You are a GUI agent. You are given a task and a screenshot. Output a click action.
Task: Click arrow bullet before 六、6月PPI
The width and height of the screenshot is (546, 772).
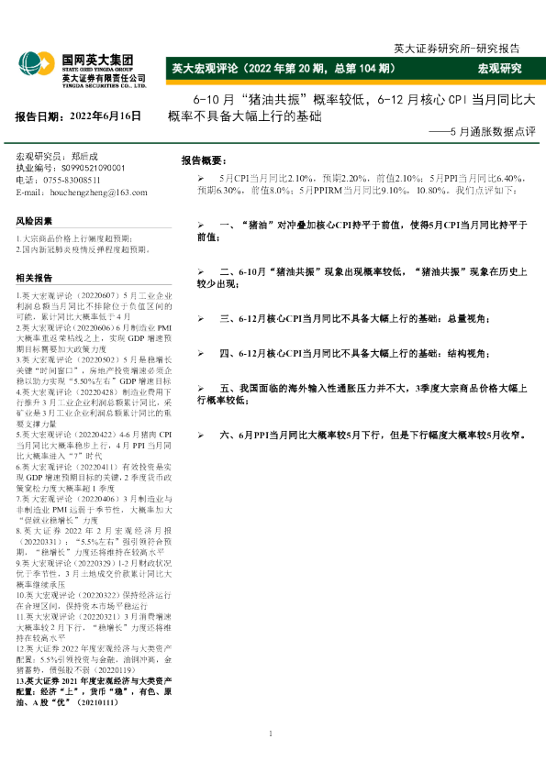point(201,436)
